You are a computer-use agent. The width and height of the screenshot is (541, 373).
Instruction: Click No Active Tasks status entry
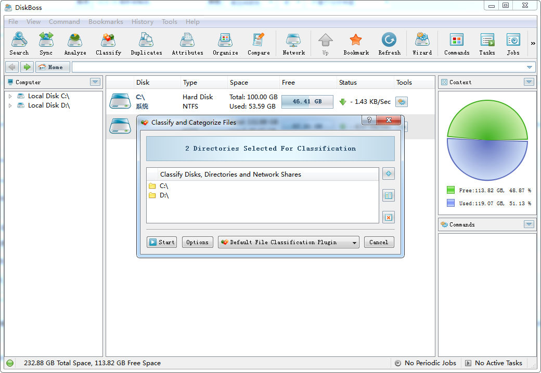494,363
